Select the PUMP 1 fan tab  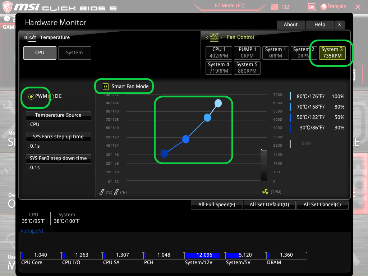tap(247, 53)
